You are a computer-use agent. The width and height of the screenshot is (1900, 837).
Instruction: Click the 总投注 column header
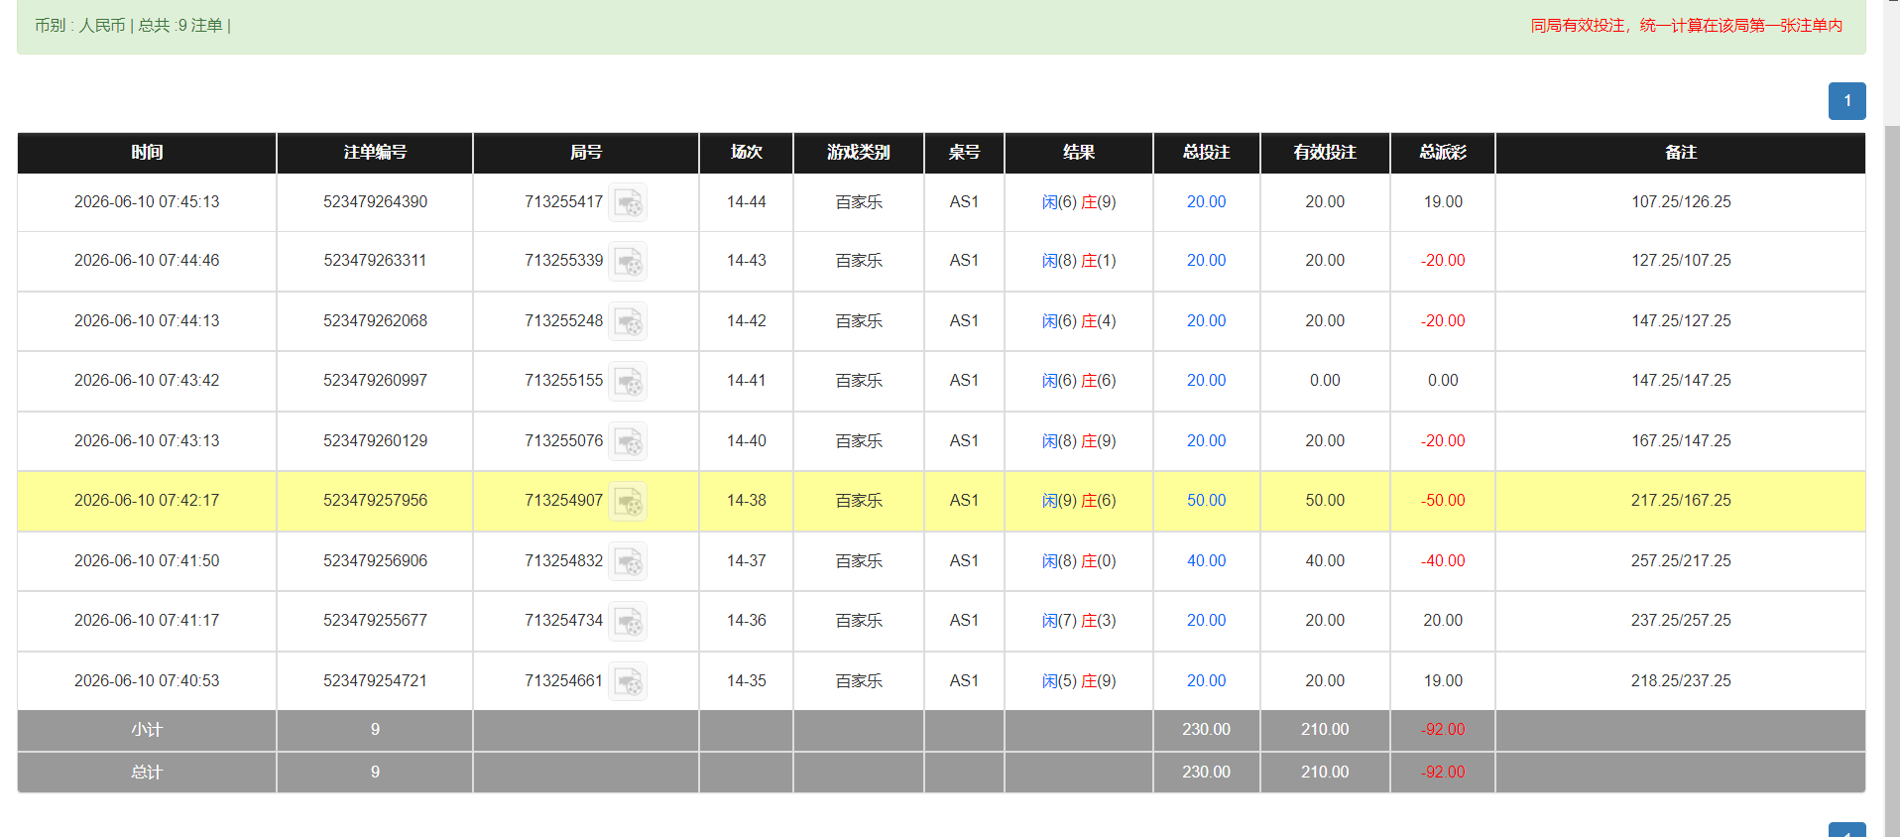1206,153
